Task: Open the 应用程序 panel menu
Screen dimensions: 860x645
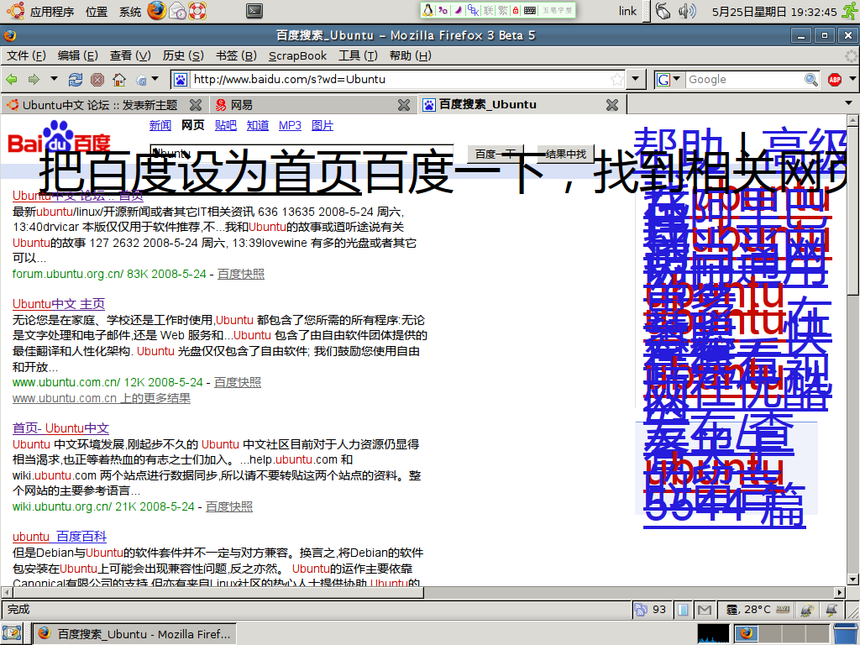Action: pos(51,12)
